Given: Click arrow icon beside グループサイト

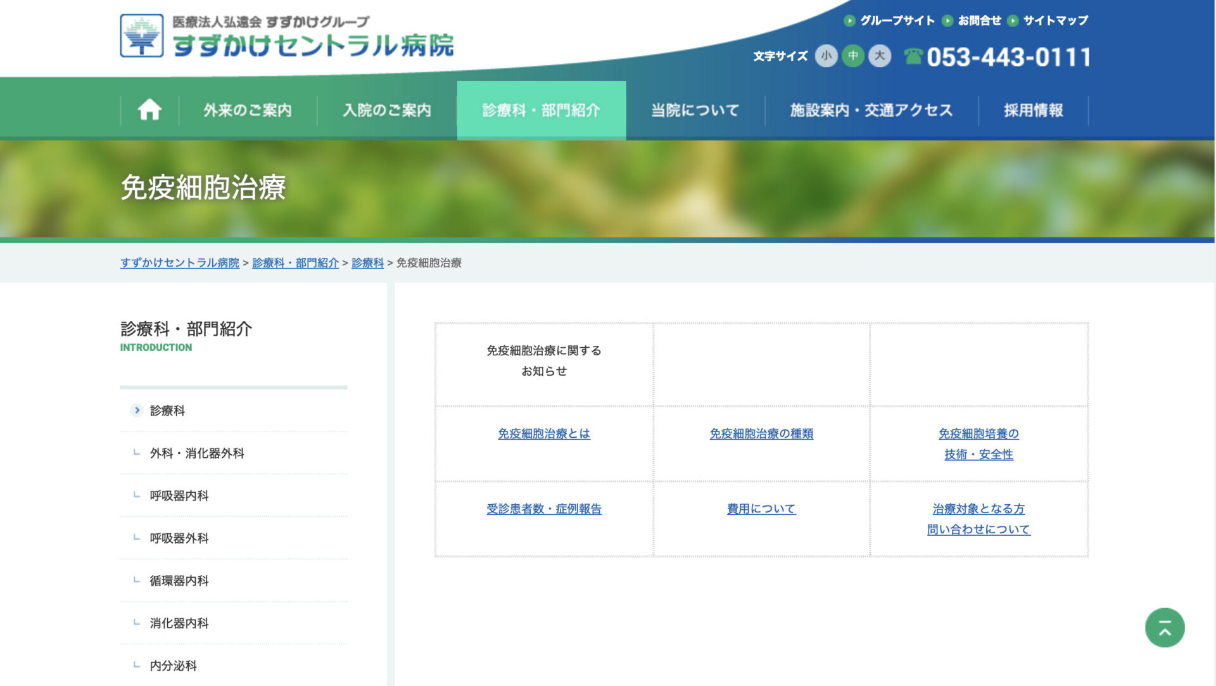Looking at the screenshot, I should coord(849,21).
